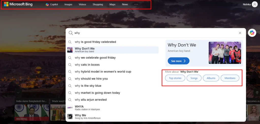Image resolution: width=260 pixels, height=124 pixels.
Task: Open the Images tab
Action: [68, 5]
